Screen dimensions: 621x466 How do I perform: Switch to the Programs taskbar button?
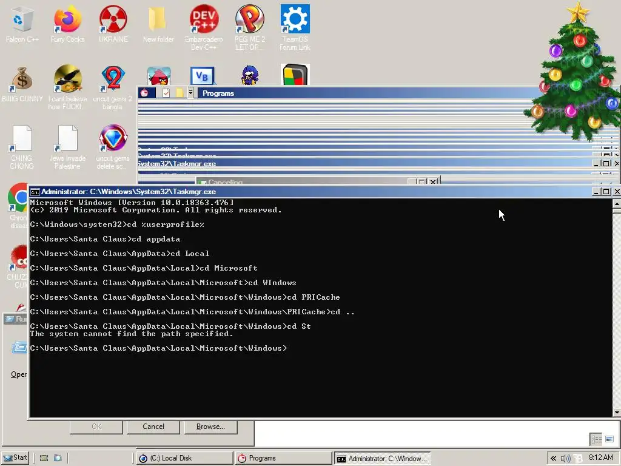pyautogui.click(x=283, y=458)
